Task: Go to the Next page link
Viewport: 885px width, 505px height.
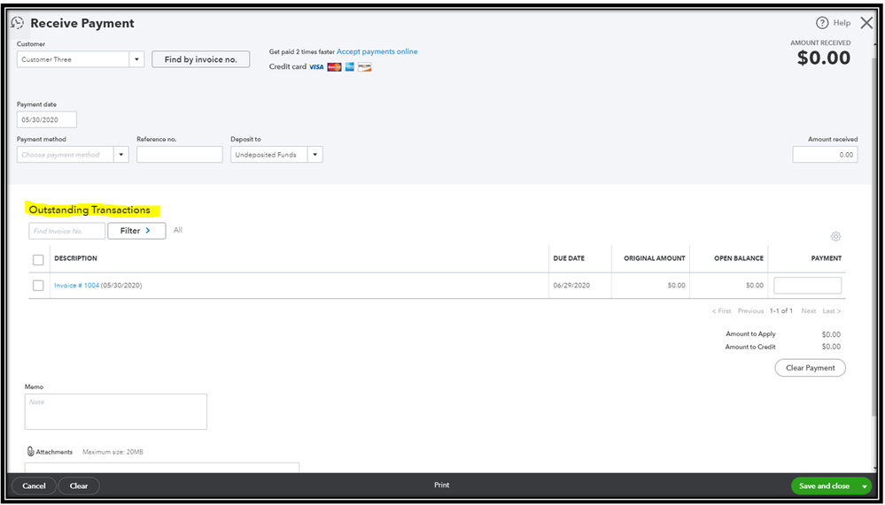Action: (x=808, y=311)
